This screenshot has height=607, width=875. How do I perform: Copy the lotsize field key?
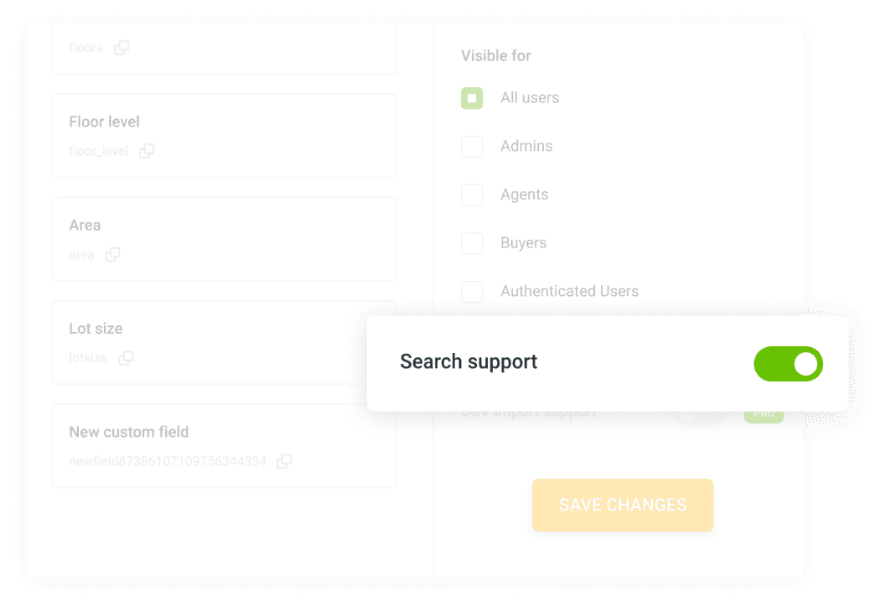pyautogui.click(x=126, y=358)
